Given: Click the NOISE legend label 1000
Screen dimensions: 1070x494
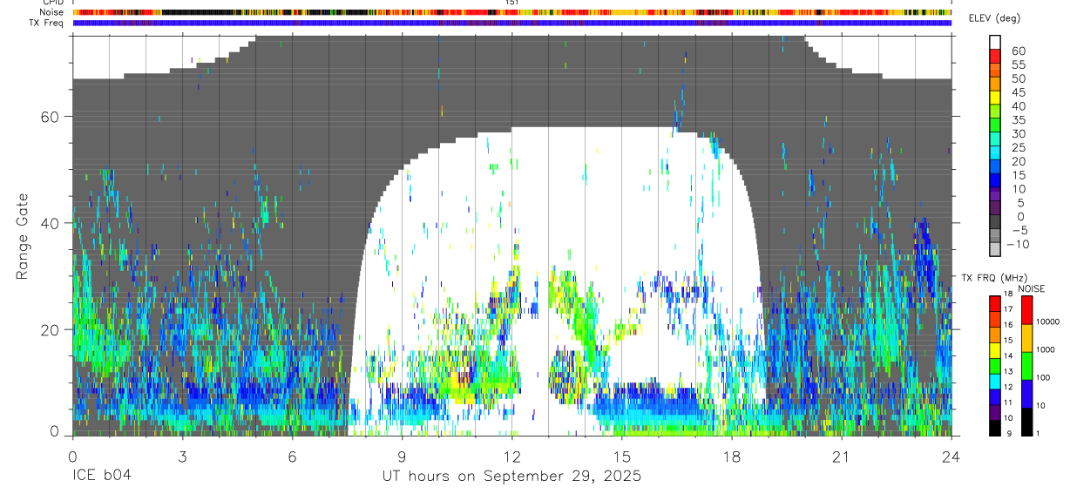Looking at the screenshot, I should click(x=1046, y=349).
